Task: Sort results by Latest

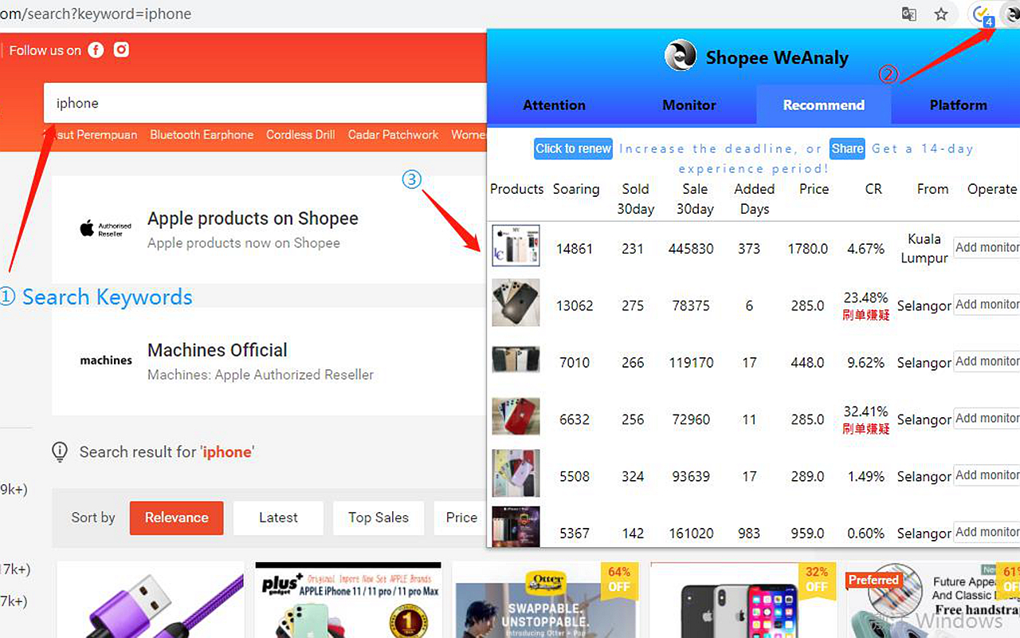Action: (278, 518)
